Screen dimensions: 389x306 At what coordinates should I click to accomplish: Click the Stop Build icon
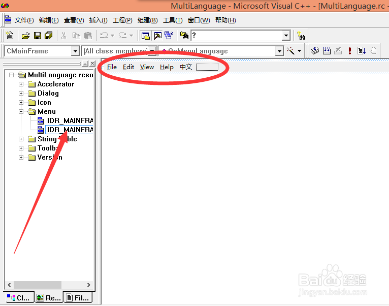pos(338,51)
